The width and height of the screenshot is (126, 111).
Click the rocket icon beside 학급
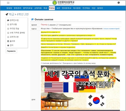(7, 14)
